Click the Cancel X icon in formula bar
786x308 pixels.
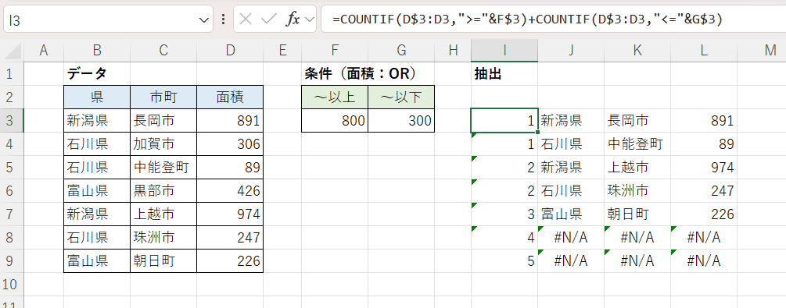[x=245, y=19]
